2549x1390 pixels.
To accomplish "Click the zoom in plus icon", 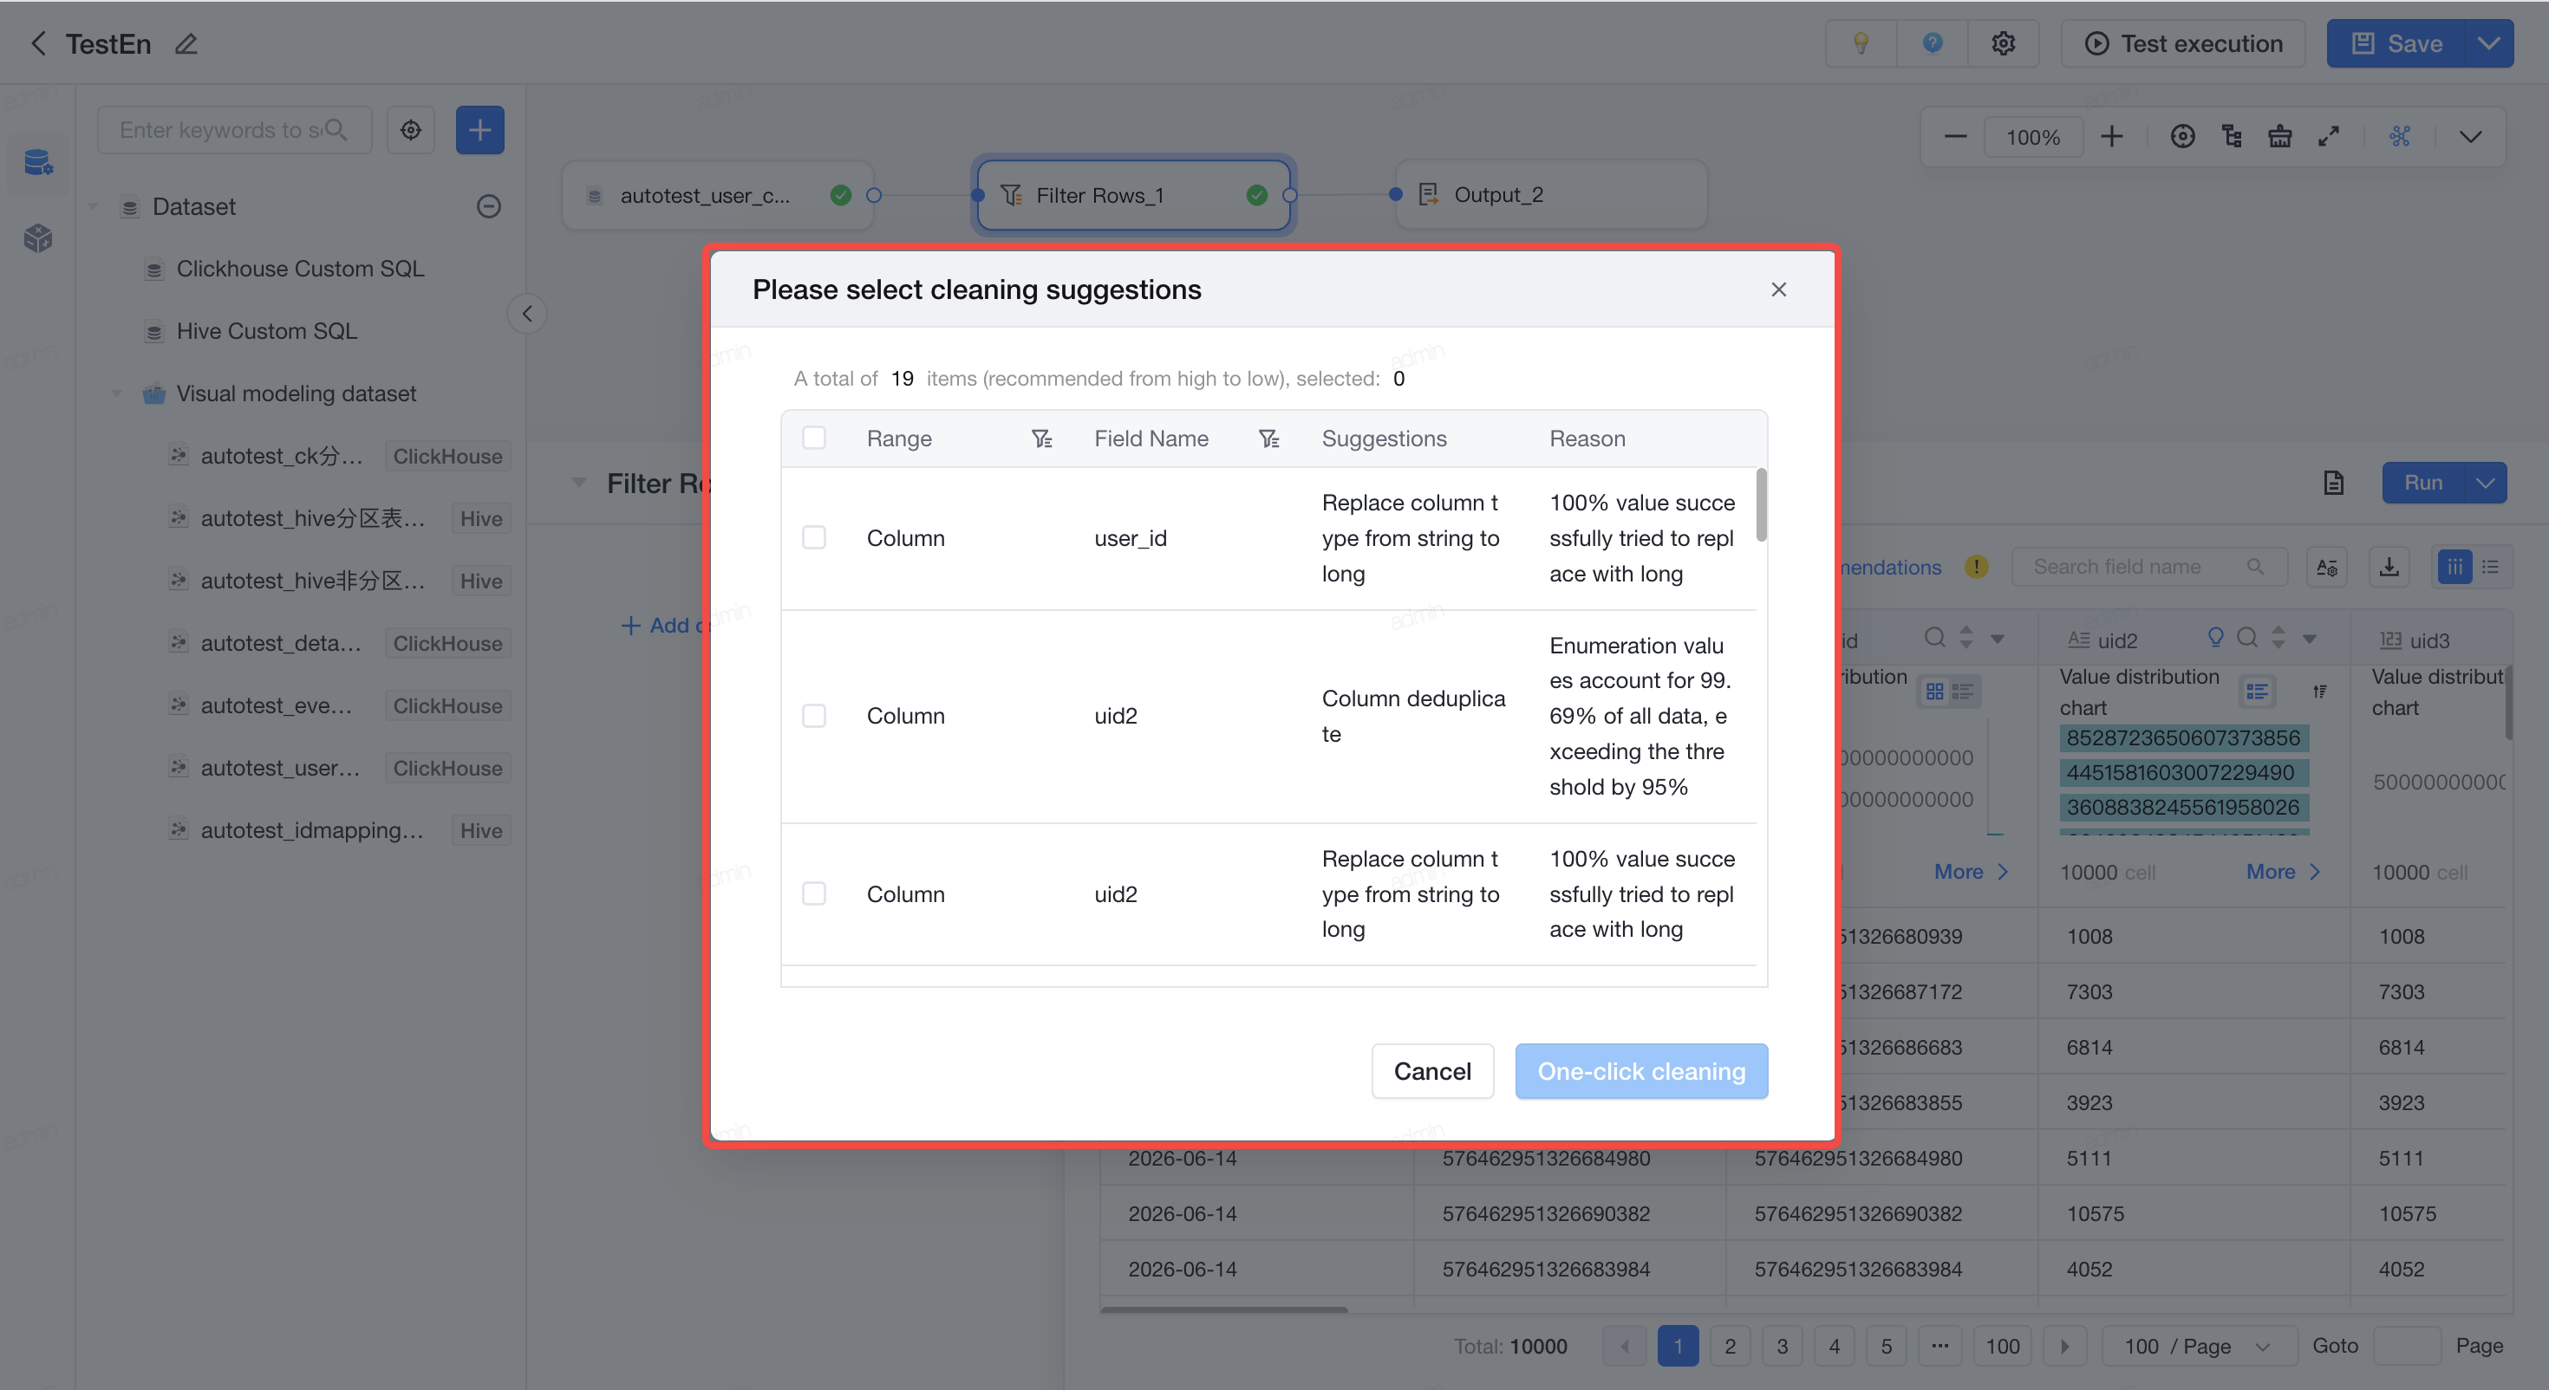I will coord(2112,137).
